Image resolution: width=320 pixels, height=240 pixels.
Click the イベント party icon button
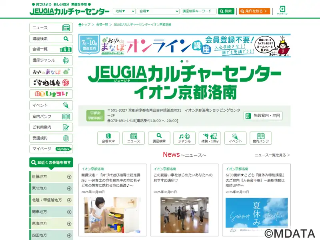[x=235, y=138]
